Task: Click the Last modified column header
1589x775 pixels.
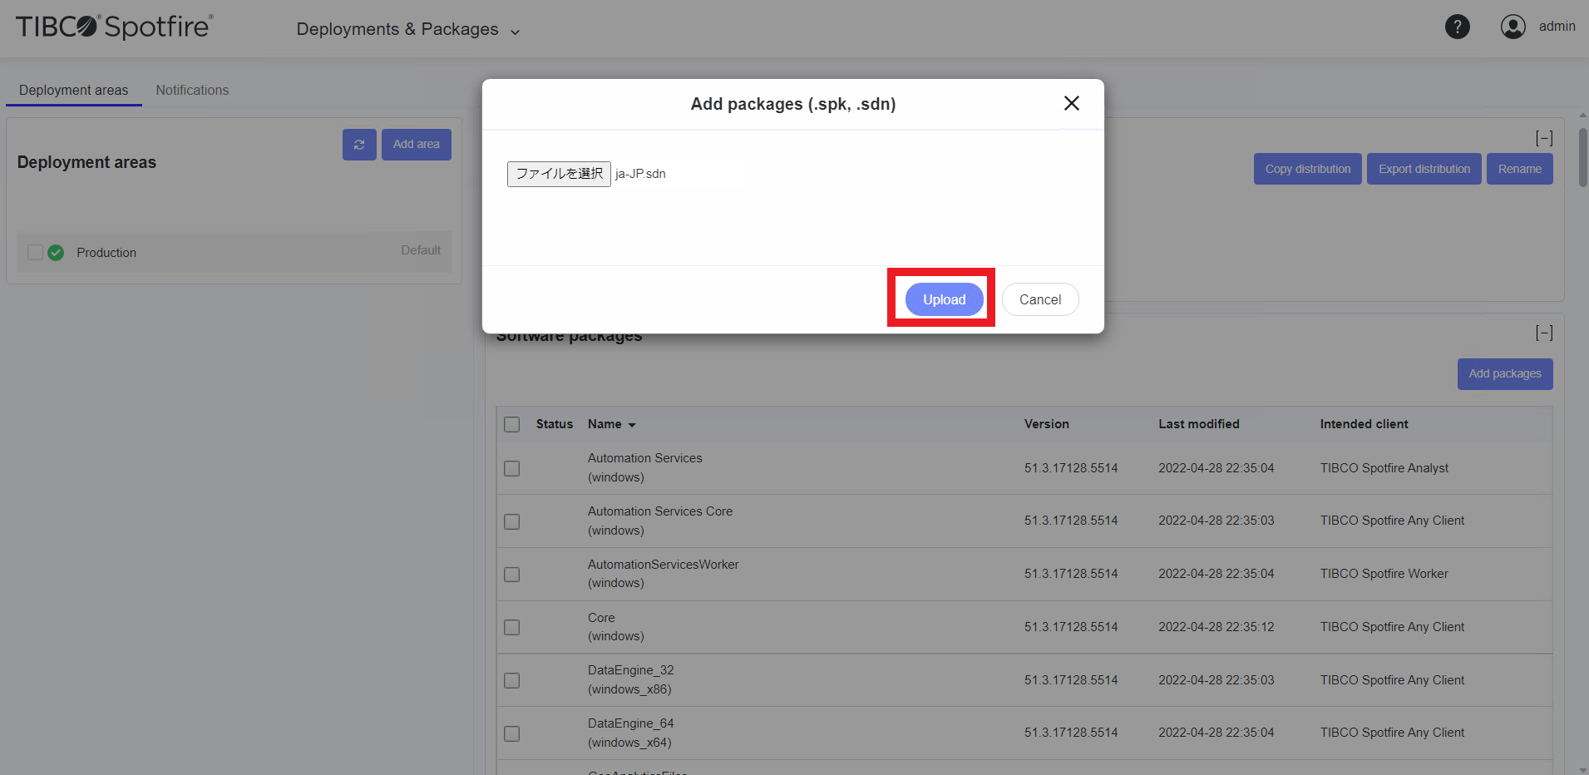Action: pos(1199,424)
